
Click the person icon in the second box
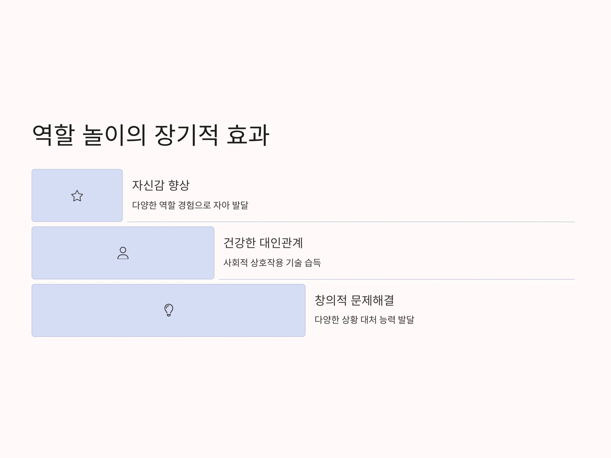click(x=123, y=253)
